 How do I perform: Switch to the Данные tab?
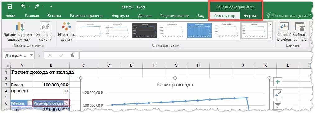[x=144, y=16]
